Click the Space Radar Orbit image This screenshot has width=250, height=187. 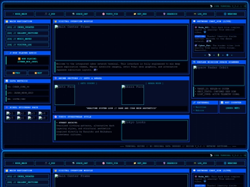coord(219,76)
